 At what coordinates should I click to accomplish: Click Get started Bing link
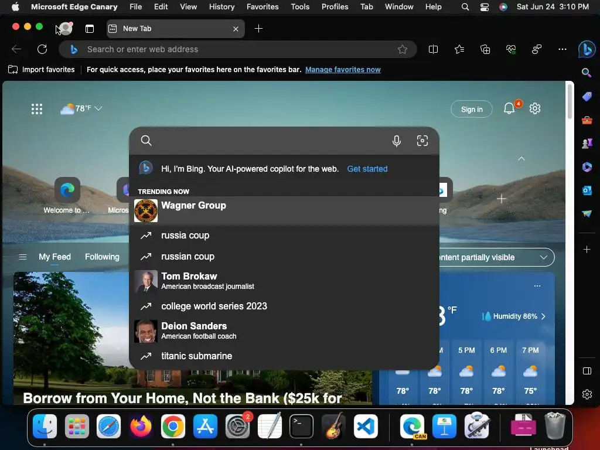(367, 169)
